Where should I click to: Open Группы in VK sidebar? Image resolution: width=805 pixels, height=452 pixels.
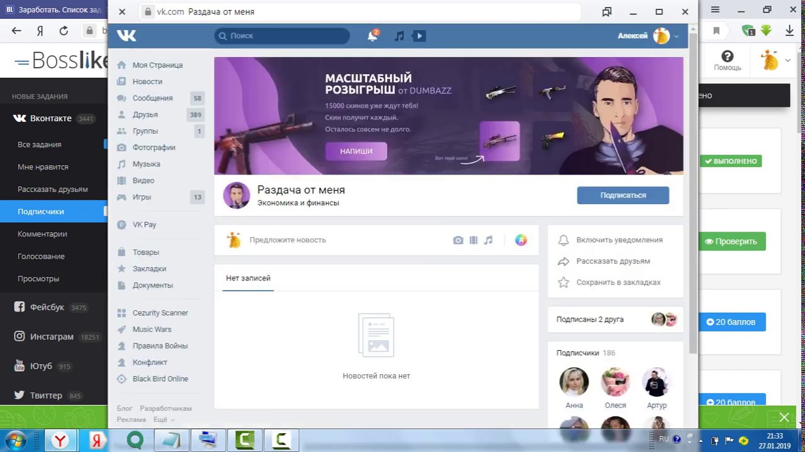tap(145, 131)
